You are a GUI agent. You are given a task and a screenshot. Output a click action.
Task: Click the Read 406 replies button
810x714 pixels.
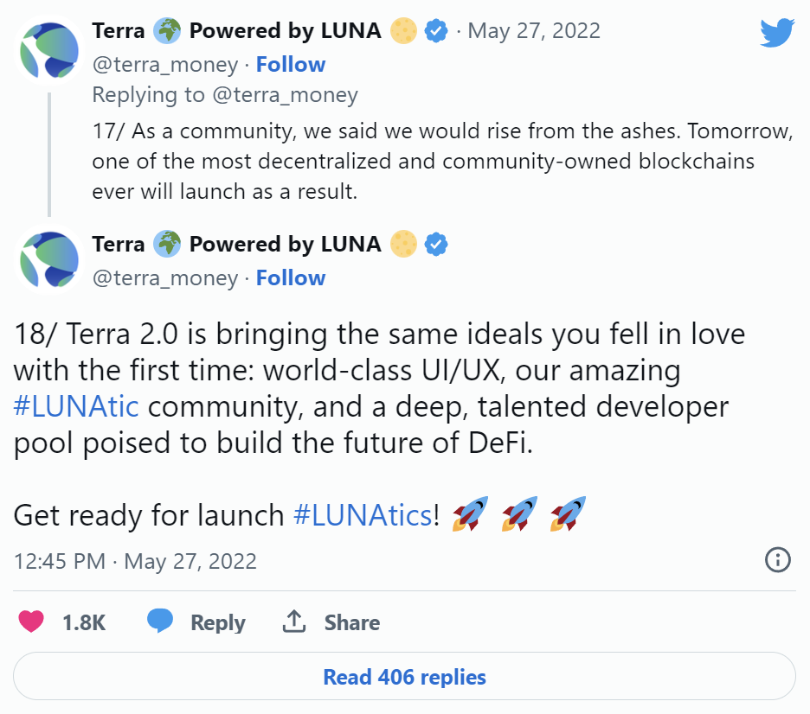(x=404, y=676)
